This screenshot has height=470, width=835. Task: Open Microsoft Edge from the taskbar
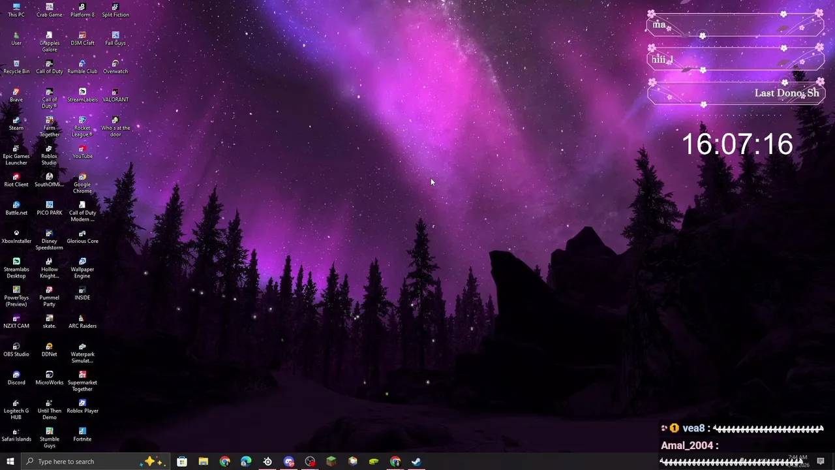[246, 462]
